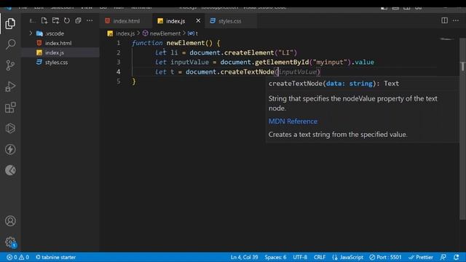The width and height of the screenshot is (466, 262).
Task: Change file encoding UTF-8
Action: click(300, 257)
